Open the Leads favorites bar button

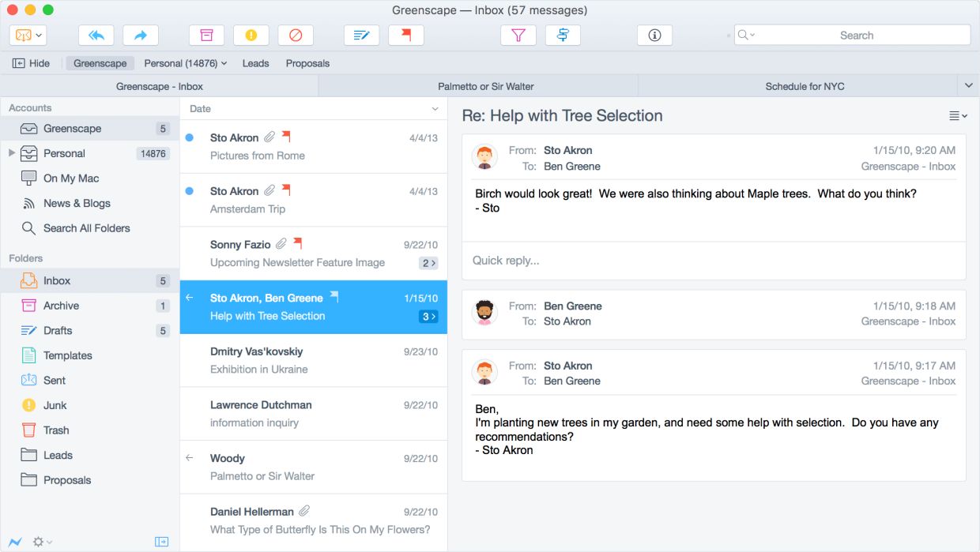[255, 63]
